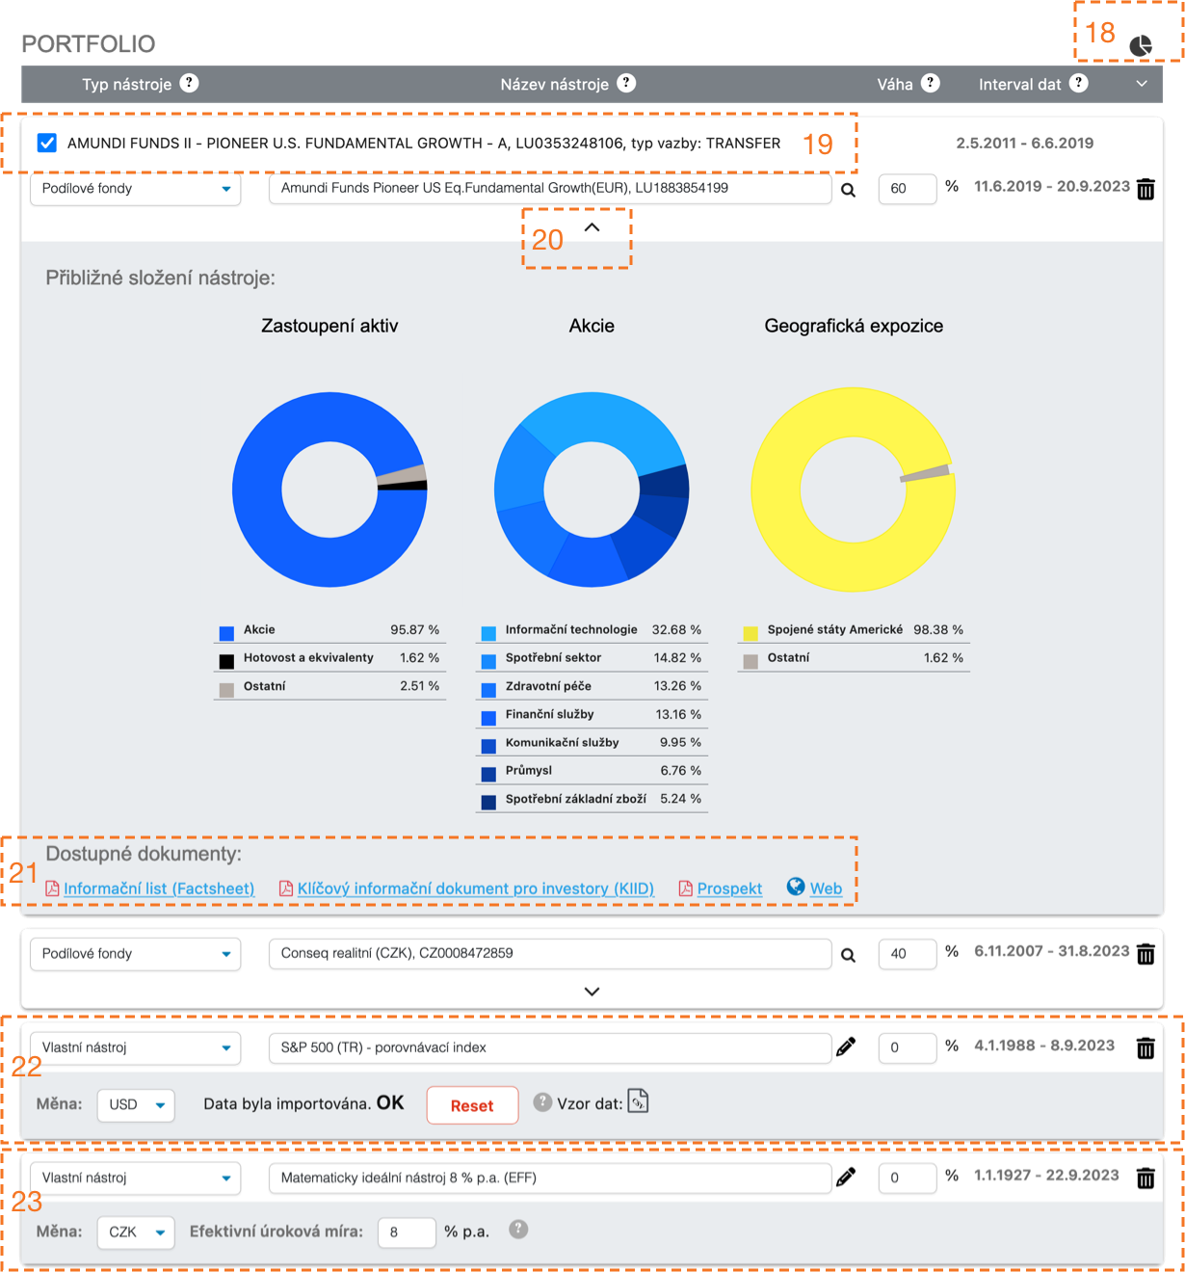1185x1272 pixels.
Task: Click the Geografická expozice donut chart
Action: pos(854,490)
